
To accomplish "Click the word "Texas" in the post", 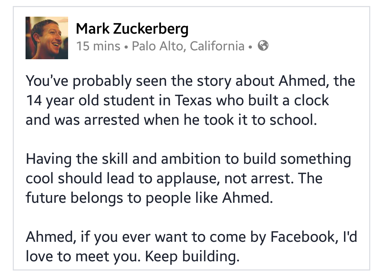I will click(x=193, y=100).
